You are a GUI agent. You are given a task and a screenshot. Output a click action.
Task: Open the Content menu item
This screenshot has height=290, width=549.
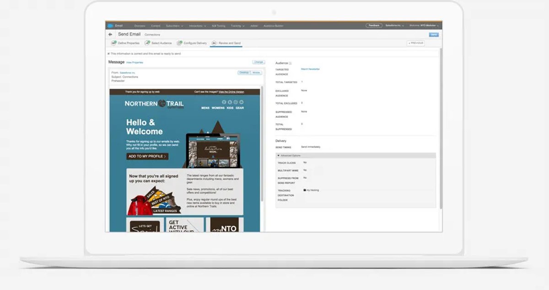coord(156,26)
